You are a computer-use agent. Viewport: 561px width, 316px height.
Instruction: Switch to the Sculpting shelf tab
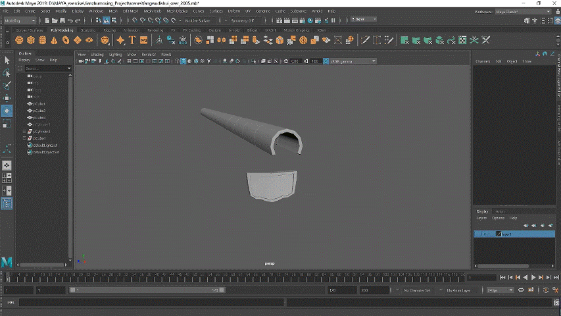[89, 30]
